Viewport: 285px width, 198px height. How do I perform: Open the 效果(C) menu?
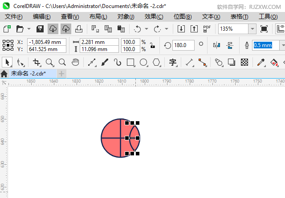(154, 17)
